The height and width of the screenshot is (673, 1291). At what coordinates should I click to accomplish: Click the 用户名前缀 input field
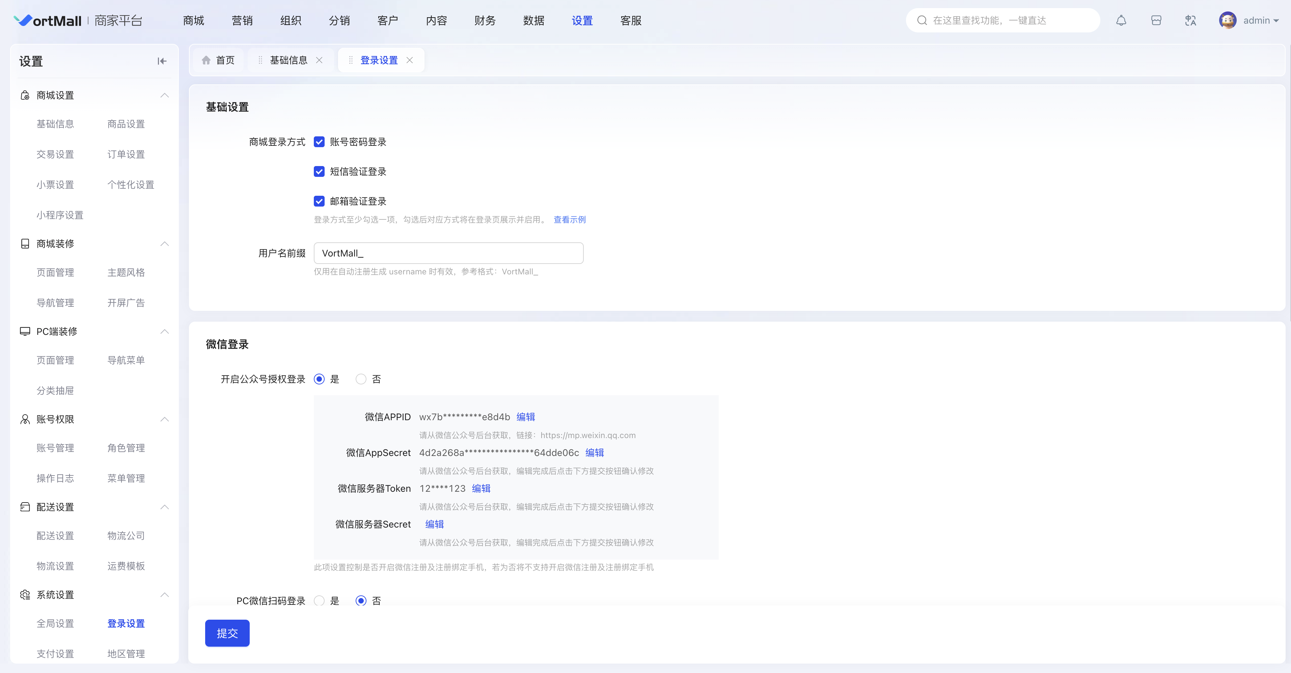click(448, 253)
